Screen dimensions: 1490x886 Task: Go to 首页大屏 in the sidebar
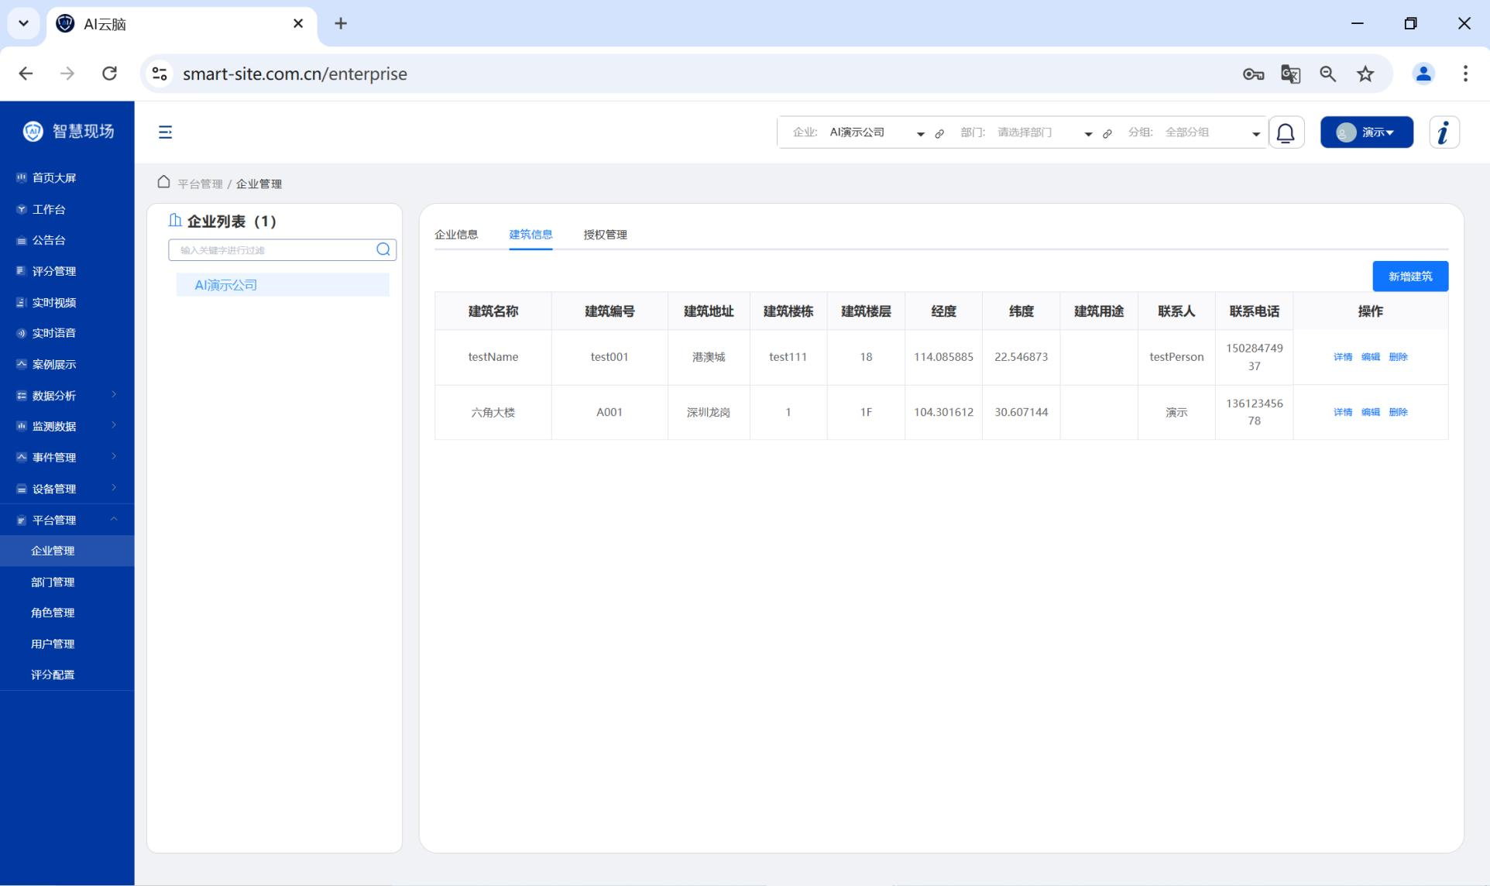pyautogui.click(x=67, y=177)
